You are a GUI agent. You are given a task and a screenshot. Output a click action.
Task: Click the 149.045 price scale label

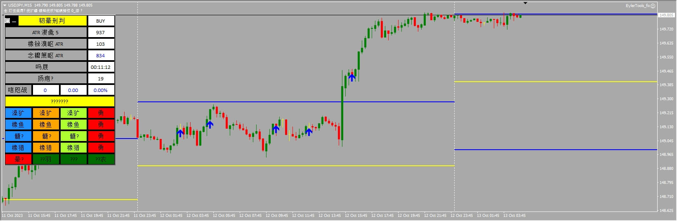click(x=667, y=141)
